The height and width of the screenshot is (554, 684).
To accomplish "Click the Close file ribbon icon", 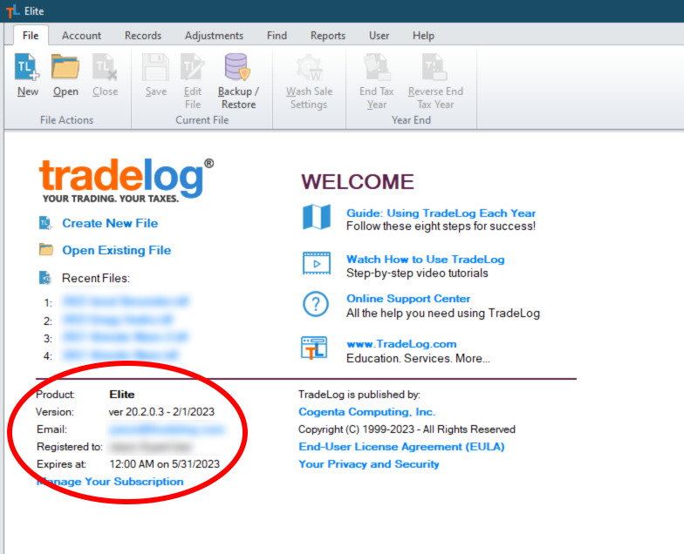I will 105,67.
